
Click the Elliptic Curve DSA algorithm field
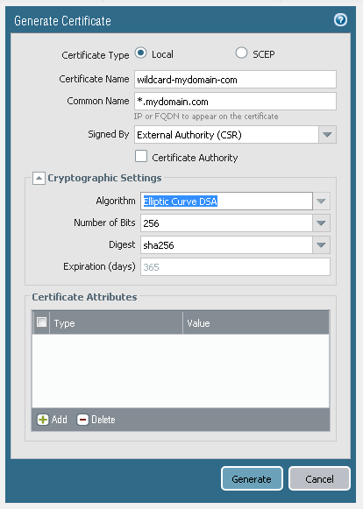point(226,201)
